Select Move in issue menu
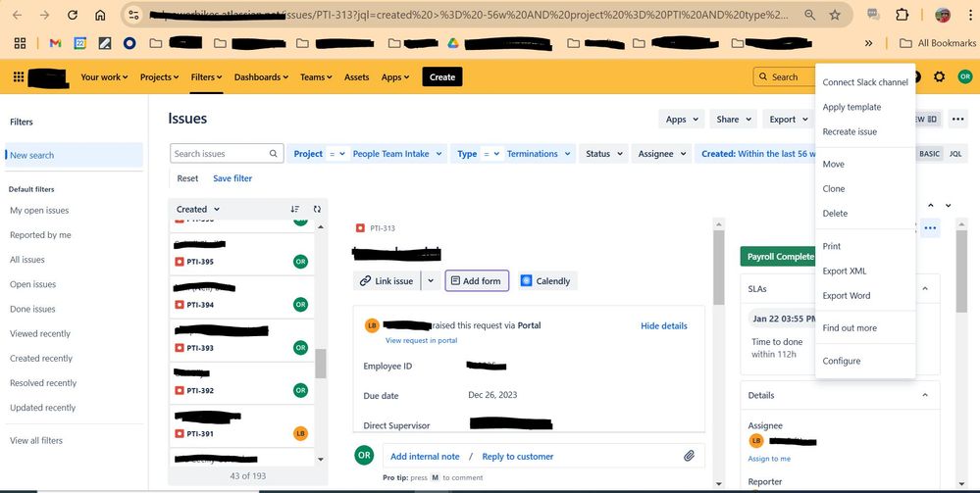980x493 pixels. point(865,165)
